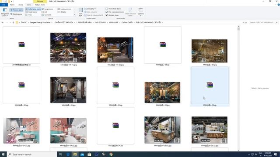Toggle the Navigation pane dropdown button
This screenshot has width=280, height=157.
tap(5, 12)
